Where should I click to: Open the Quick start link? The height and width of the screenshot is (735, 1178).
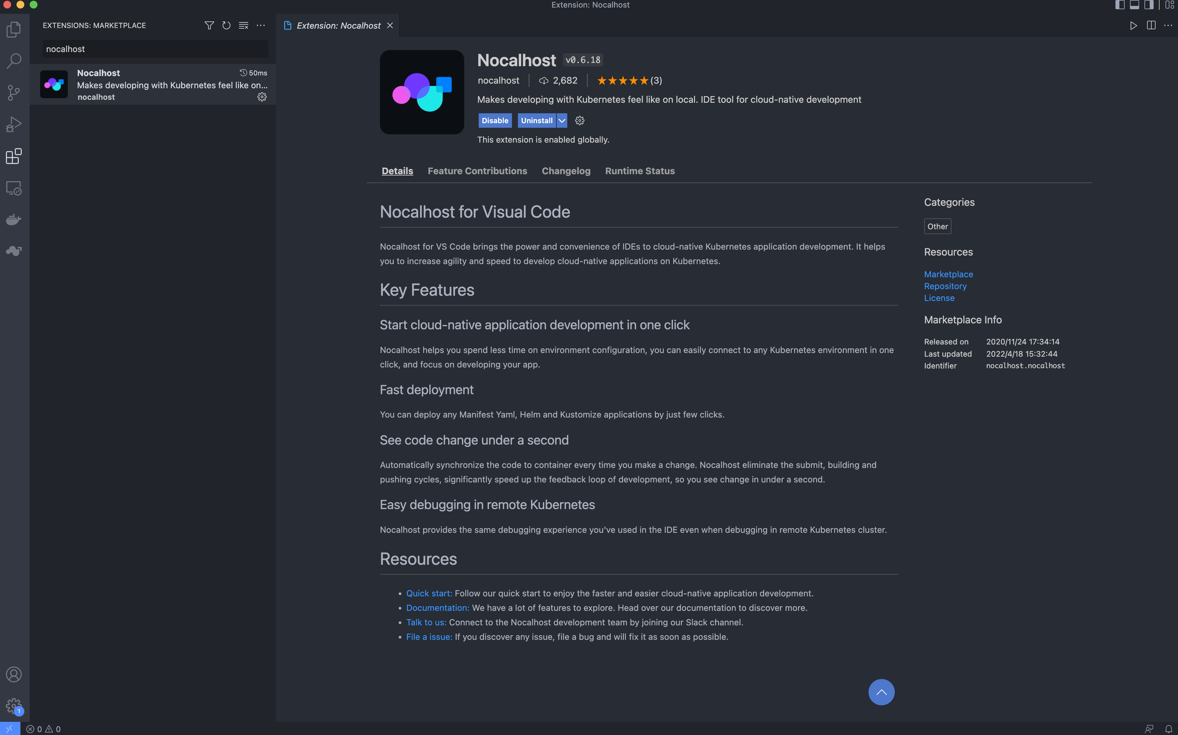[429, 593]
